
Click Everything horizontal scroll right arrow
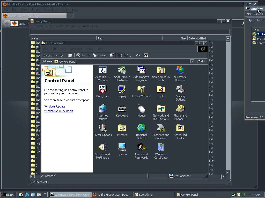224,176
